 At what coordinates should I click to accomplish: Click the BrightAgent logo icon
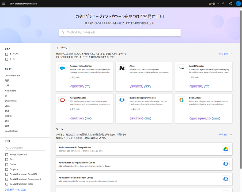point(181,100)
